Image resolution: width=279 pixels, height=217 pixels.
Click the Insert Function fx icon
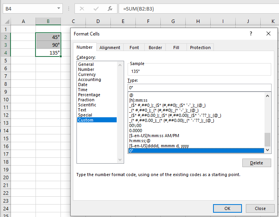click(110, 9)
